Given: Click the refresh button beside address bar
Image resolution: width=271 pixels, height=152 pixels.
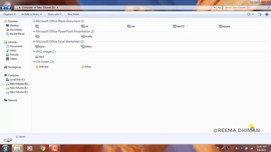Looking at the screenshot, I should coord(219,8).
